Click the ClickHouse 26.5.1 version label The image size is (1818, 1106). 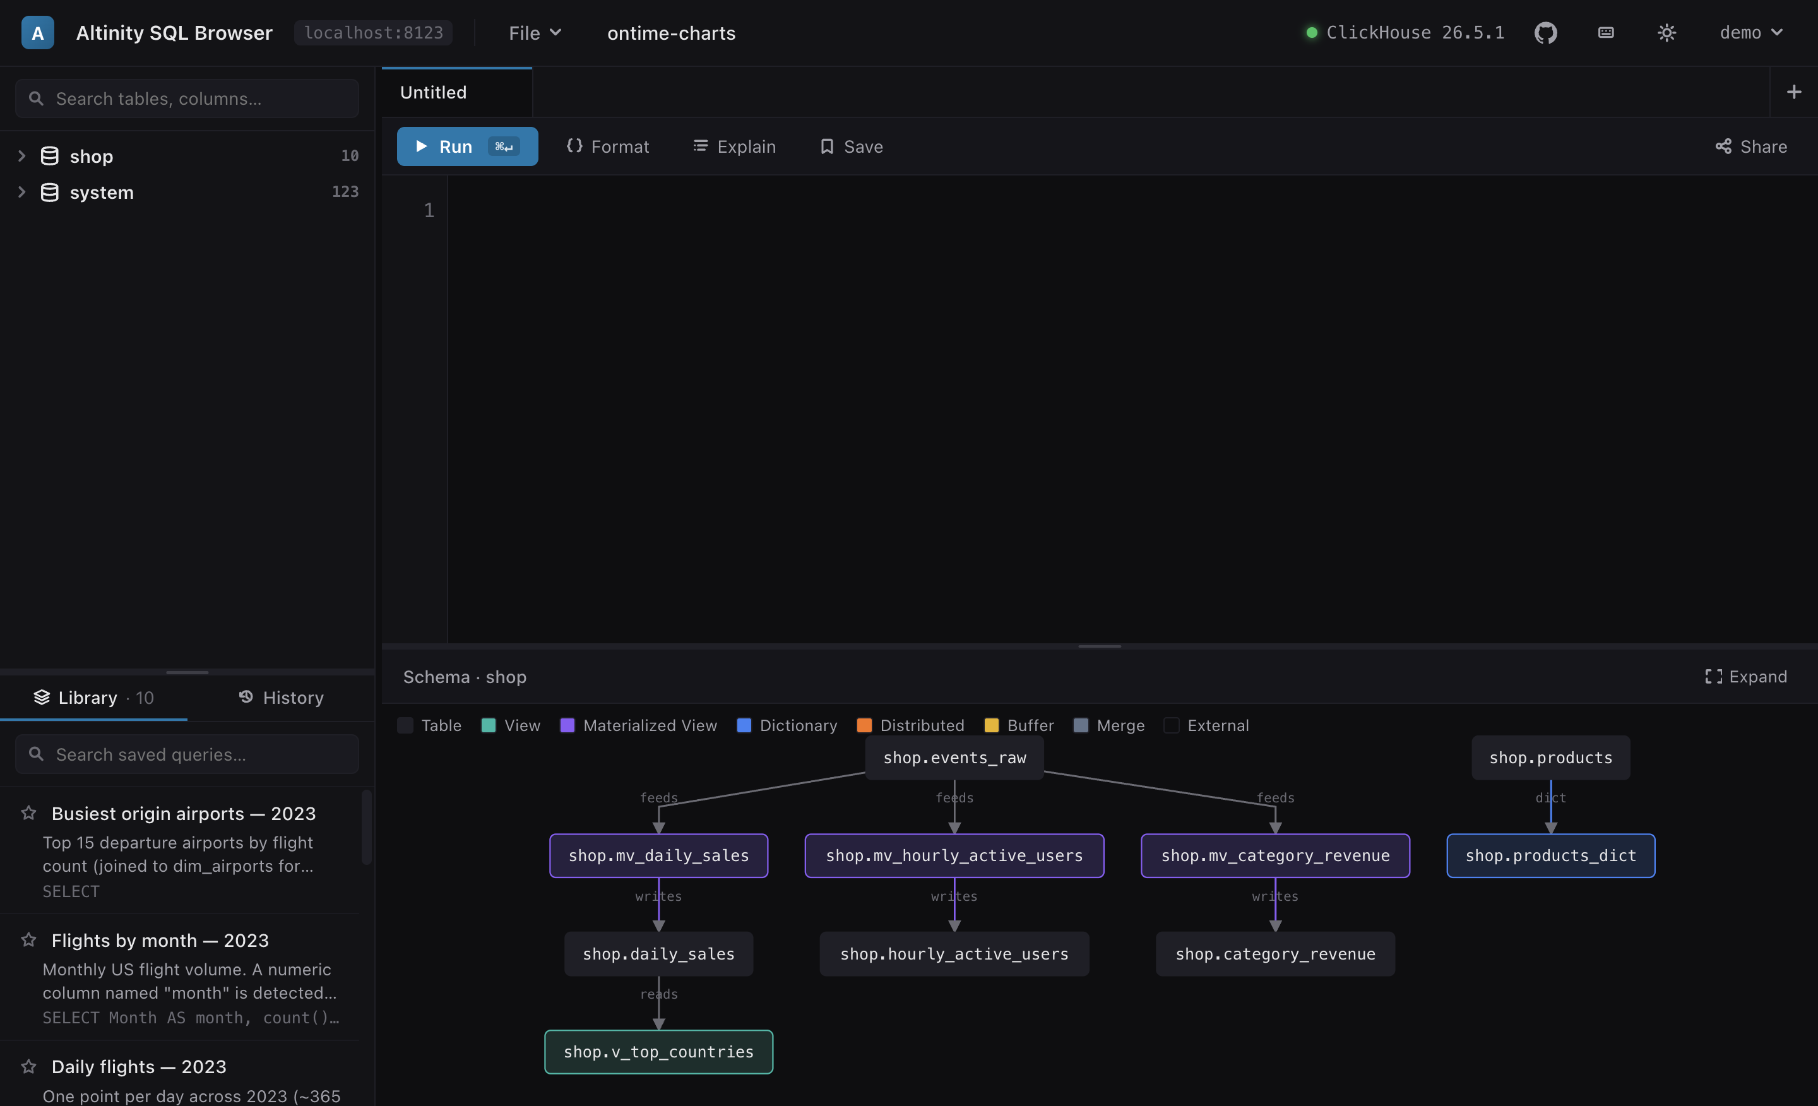[x=1415, y=32]
